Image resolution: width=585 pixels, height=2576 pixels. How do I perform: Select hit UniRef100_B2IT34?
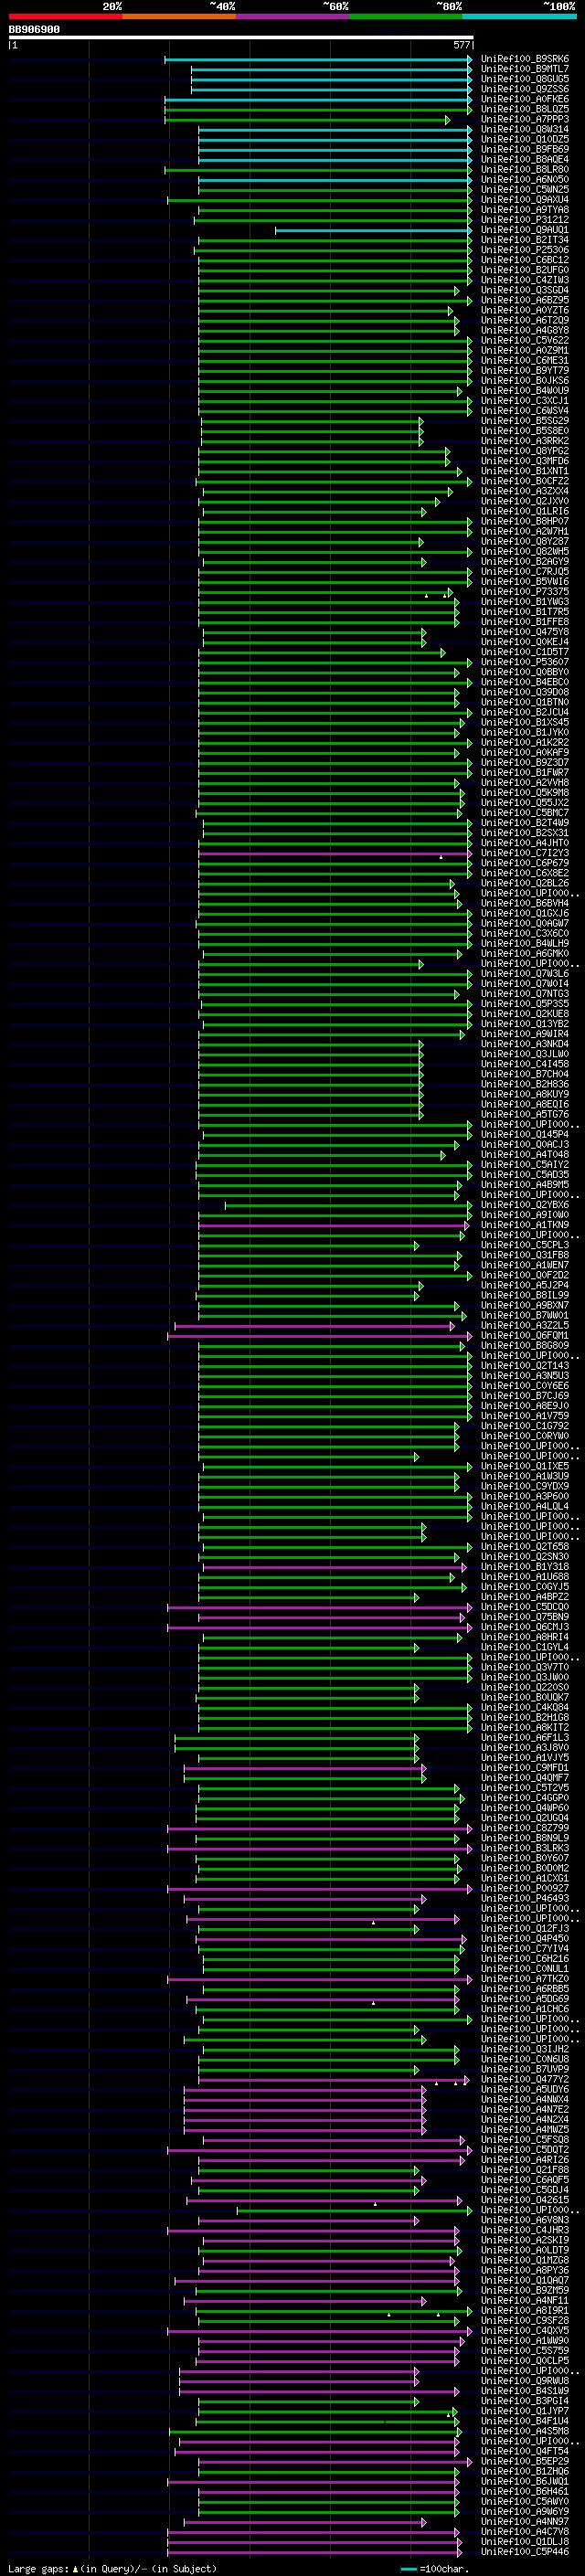coord(524,240)
